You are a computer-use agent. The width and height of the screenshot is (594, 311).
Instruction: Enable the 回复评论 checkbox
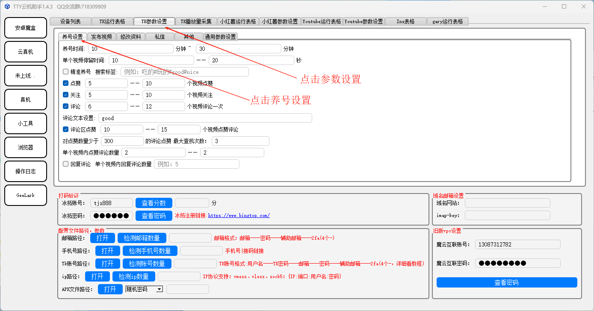click(66, 164)
